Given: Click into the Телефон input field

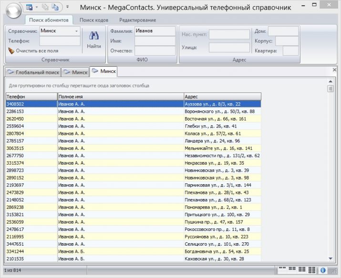Looking at the screenshot, I should [60, 41].
